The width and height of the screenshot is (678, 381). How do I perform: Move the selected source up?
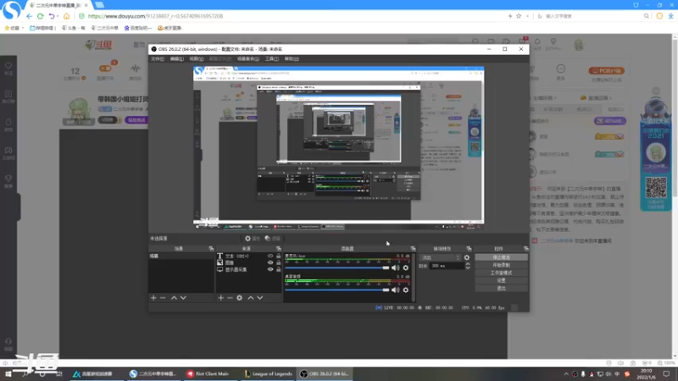250,298
